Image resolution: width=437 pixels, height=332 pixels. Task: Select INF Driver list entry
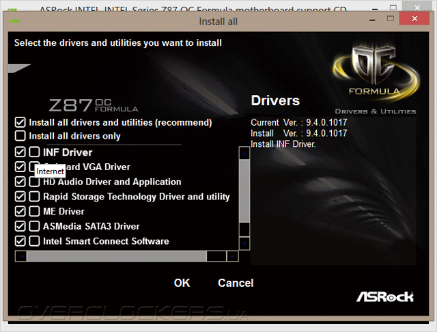68,152
